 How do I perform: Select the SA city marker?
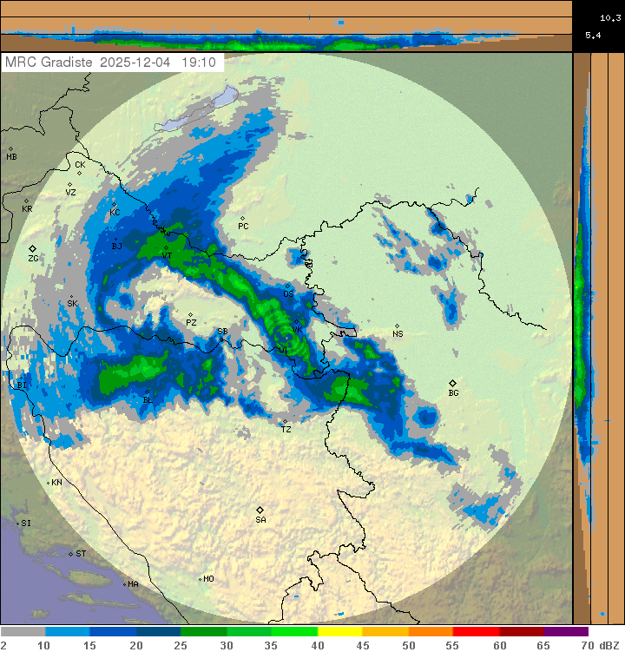[260, 510]
